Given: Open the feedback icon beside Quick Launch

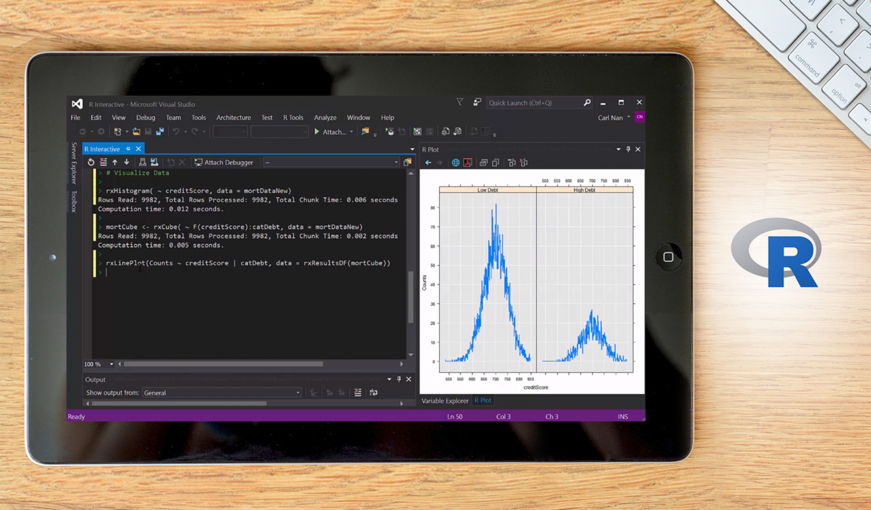Looking at the screenshot, I should click(x=477, y=103).
